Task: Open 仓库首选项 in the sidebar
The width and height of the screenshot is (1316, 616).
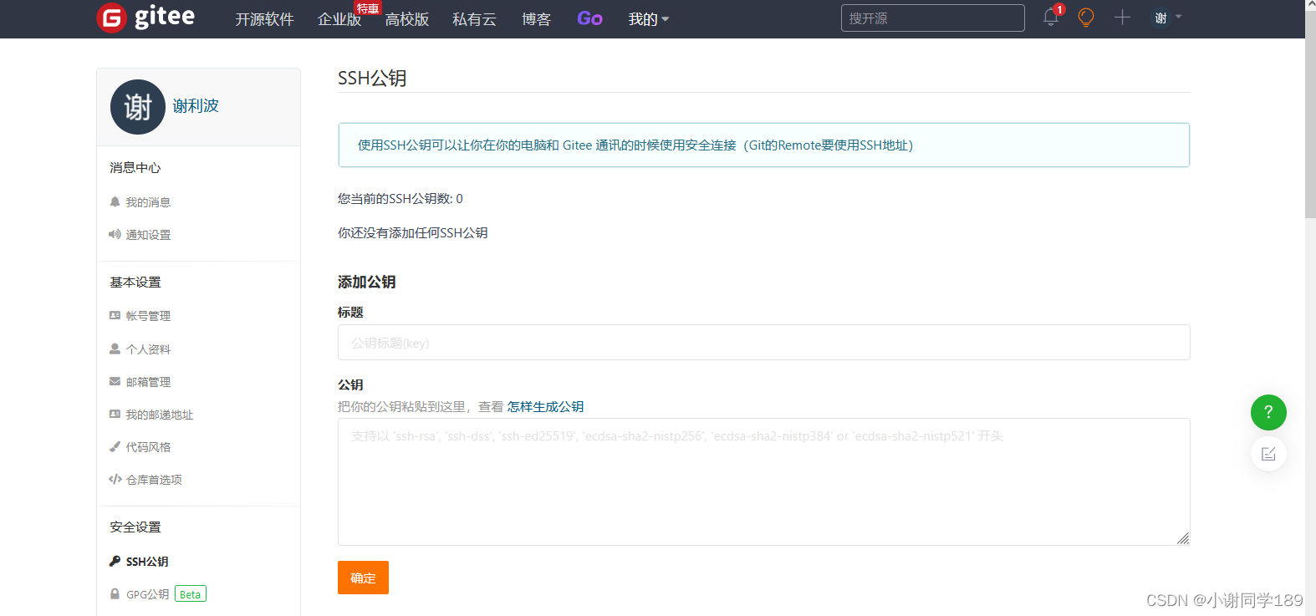Action: pos(154,480)
